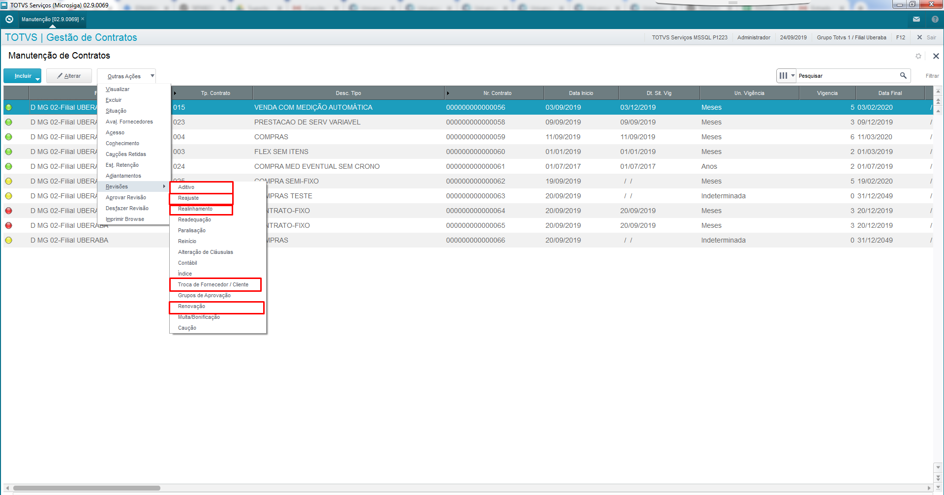
Task: Click the Incluir button
Action: (23, 76)
